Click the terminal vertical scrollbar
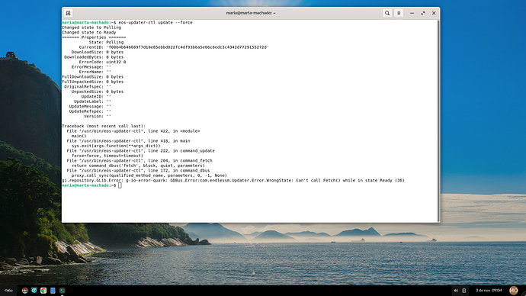 point(438,121)
